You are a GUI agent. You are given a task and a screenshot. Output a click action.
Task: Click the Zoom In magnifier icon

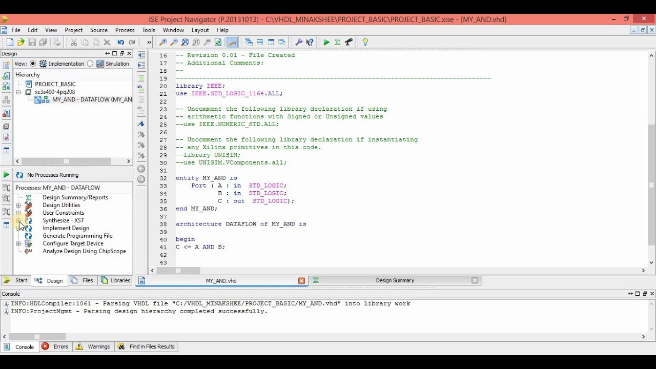(163, 43)
